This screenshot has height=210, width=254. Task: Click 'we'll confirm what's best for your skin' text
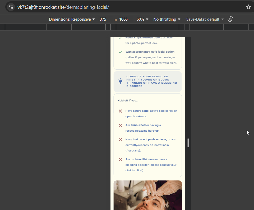point(151,63)
